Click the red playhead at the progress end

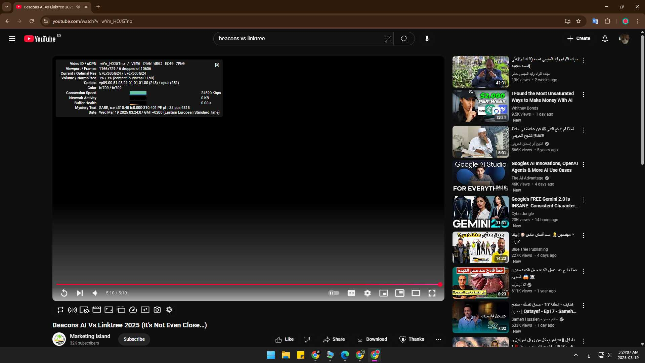click(x=440, y=285)
